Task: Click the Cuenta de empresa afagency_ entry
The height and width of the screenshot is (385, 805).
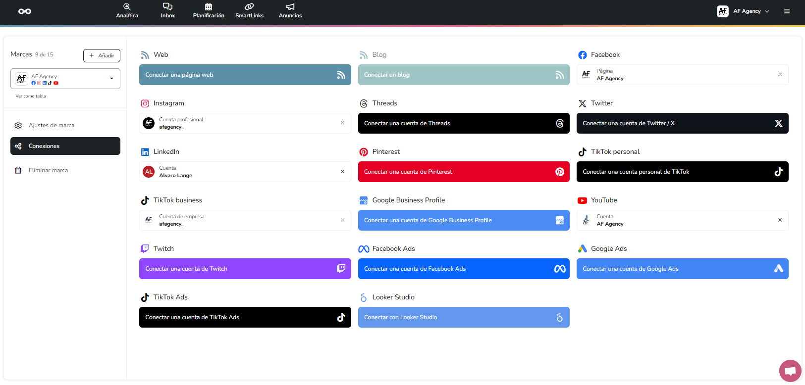Action: 245,220
